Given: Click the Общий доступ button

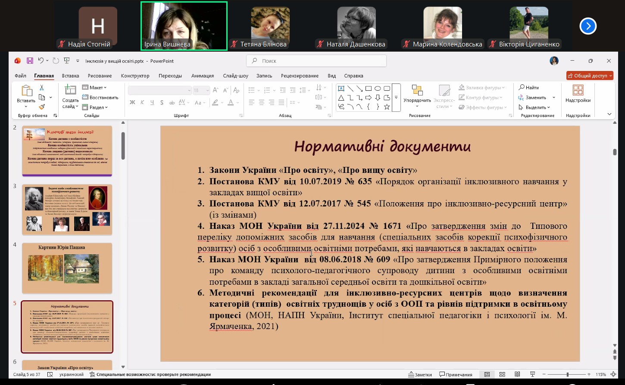Looking at the screenshot, I should pyautogui.click(x=590, y=75).
